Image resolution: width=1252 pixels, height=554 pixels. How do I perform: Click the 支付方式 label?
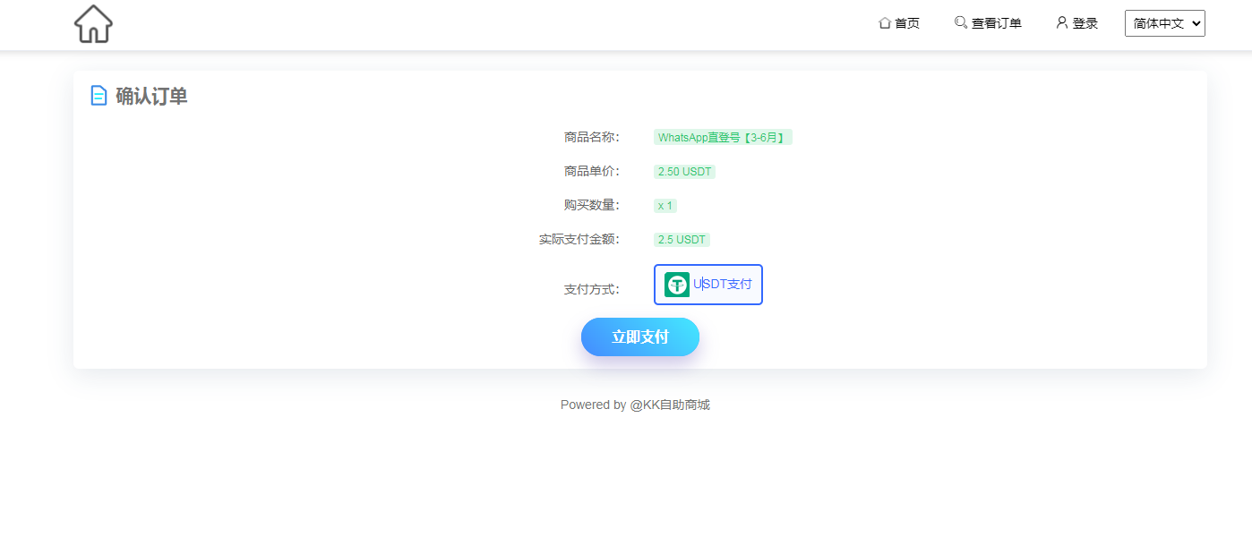pos(591,290)
